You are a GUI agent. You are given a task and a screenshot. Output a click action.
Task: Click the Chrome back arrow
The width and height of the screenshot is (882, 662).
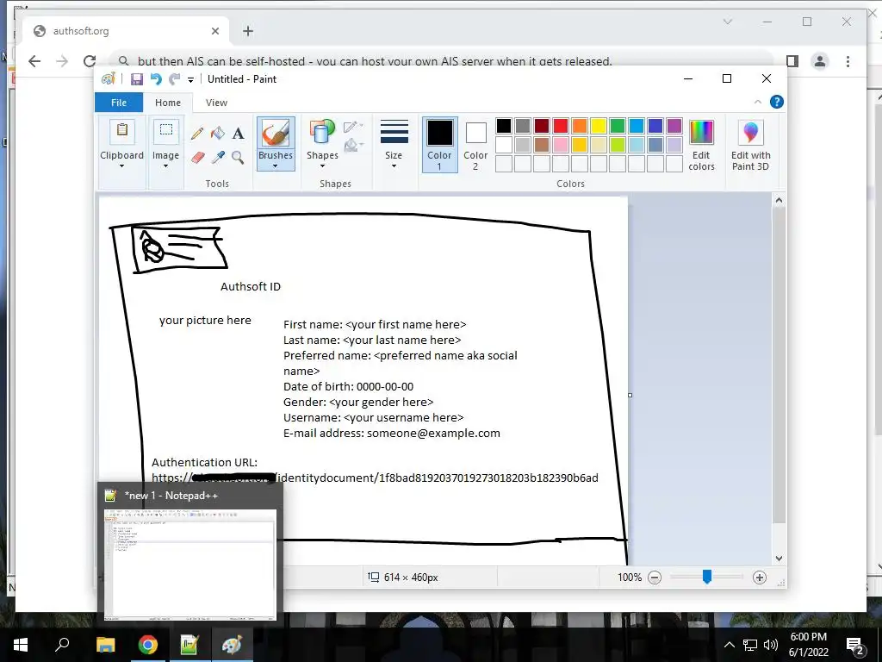tap(34, 61)
